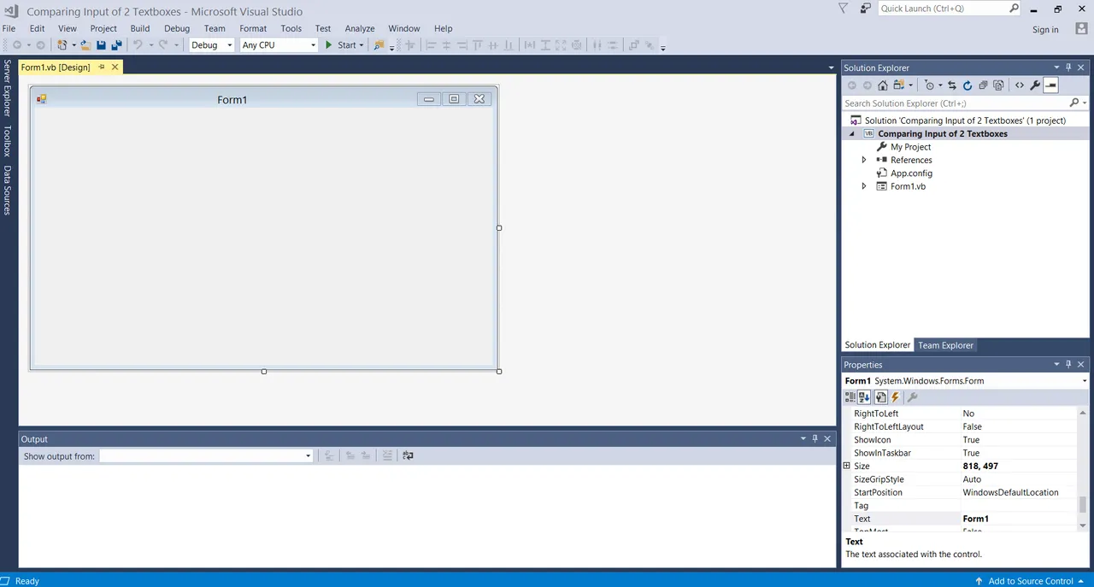Open the Debug menu
This screenshot has height=587, width=1094.
click(x=177, y=28)
